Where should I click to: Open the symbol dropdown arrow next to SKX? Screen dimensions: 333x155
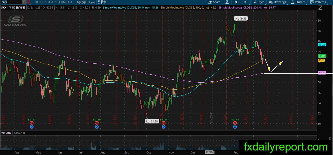click(24, 2)
